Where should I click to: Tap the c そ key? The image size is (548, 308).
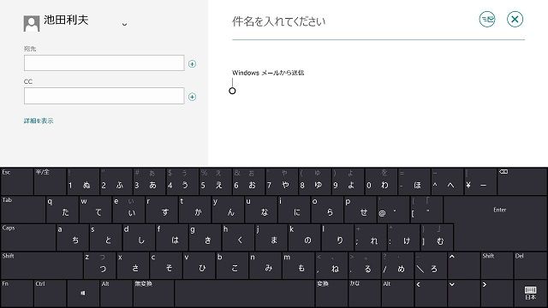pyautogui.click(x=165, y=265)
